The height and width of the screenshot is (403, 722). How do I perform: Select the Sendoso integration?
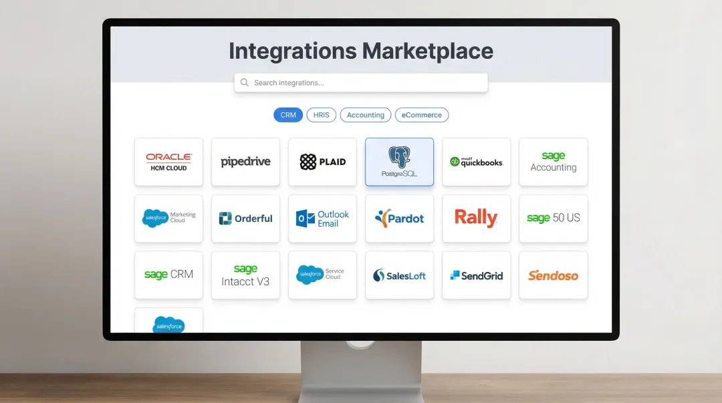[553, 275]
